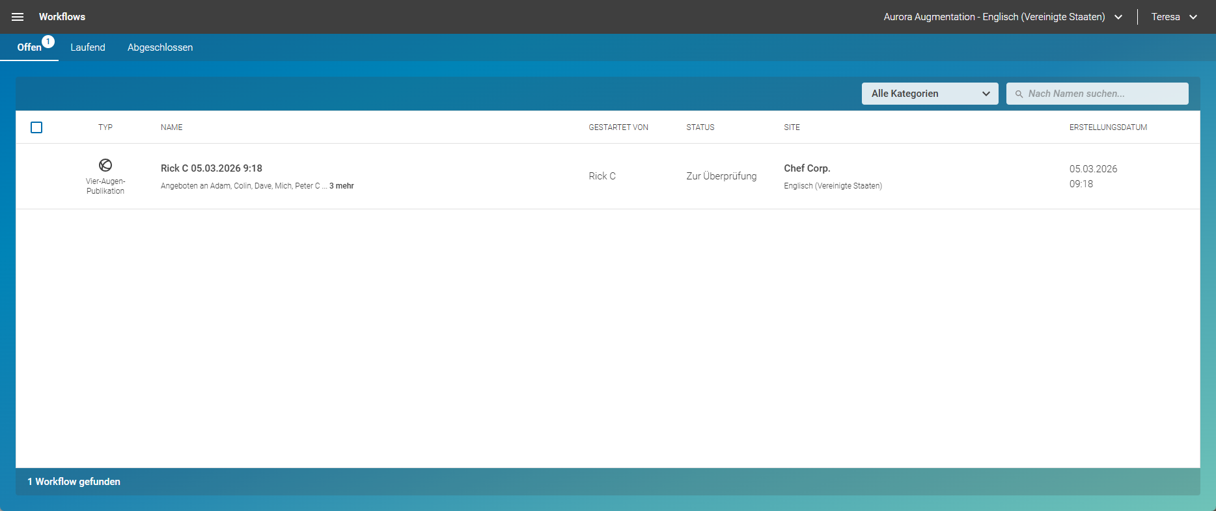Image resolution: width=1216 pixels, height=511 pixels.
Task: Show the 3 mehr recipients
Action: click(342, 186)
